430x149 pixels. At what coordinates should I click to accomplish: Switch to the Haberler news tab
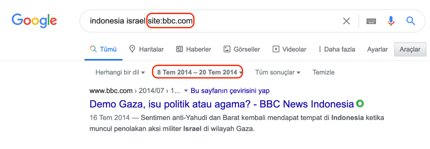point(193,49)
